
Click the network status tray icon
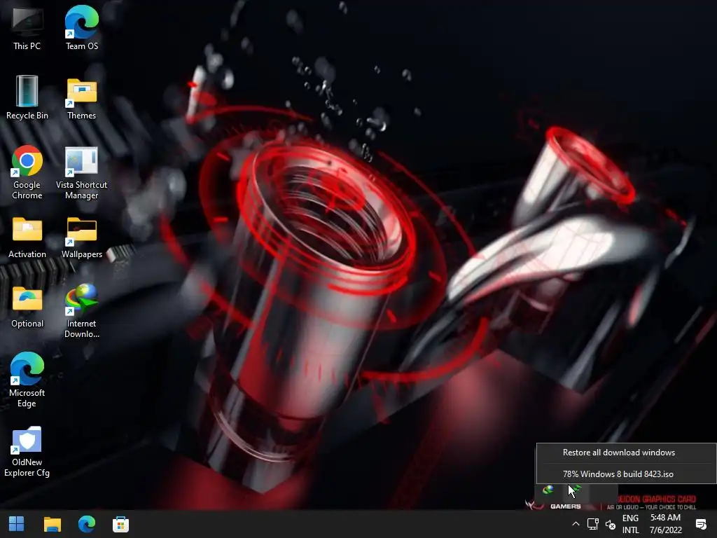click(593, 524)
